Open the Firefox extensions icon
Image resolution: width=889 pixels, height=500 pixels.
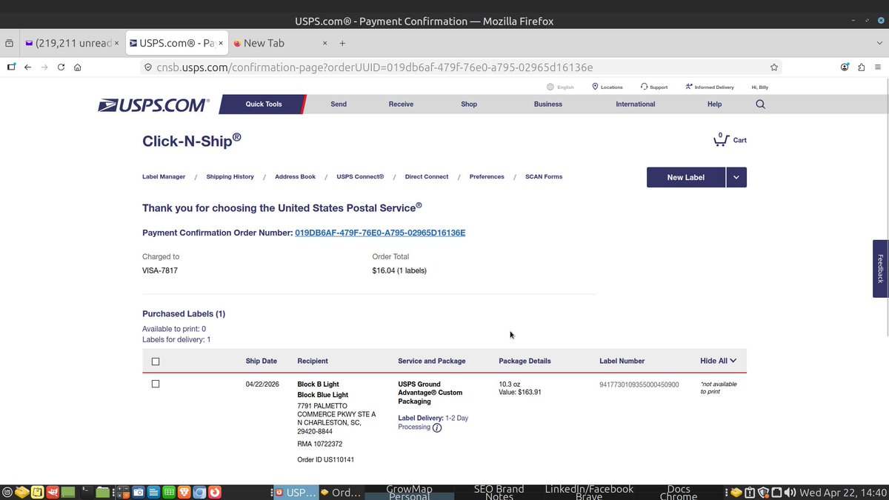[861, 67]
